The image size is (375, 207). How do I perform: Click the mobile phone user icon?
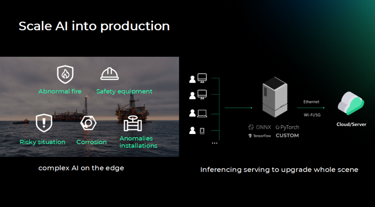click(x=197, y=130)
